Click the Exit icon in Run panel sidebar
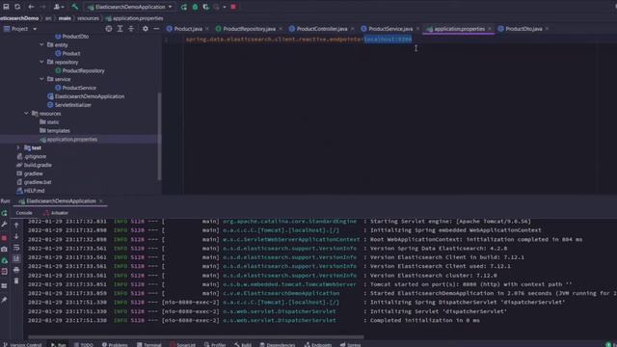The image size is (617, 347). [x=4, y=272]
